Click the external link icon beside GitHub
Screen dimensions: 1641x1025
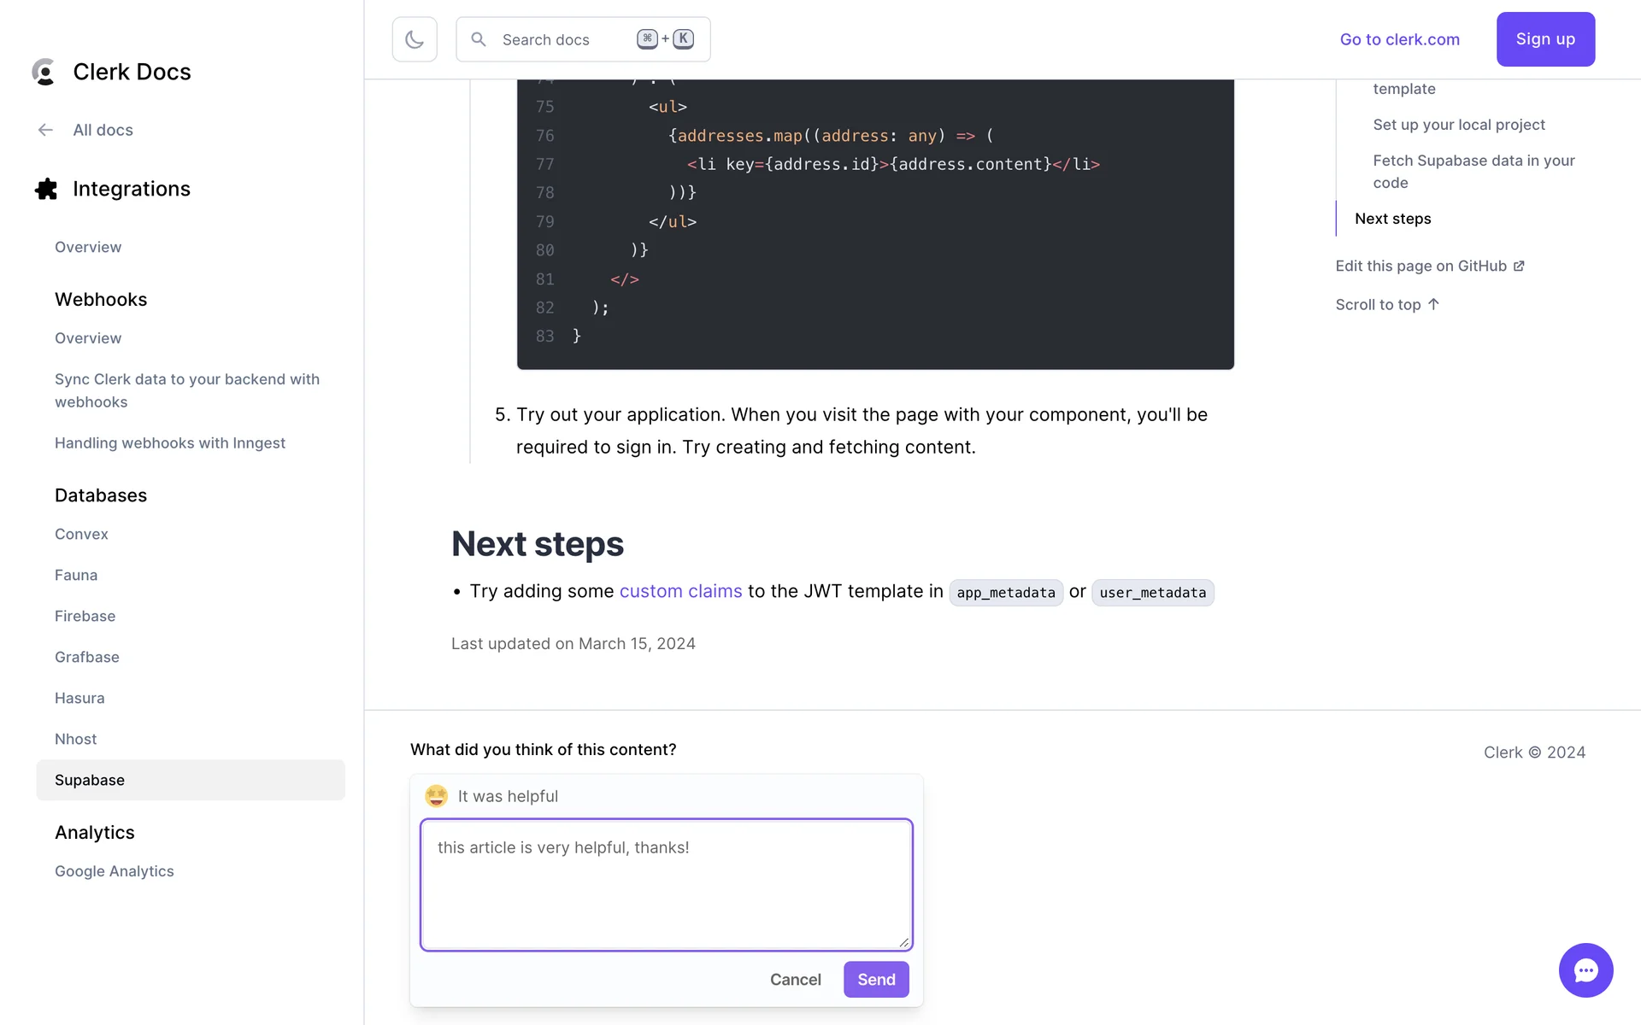(x=1519, y=266)
